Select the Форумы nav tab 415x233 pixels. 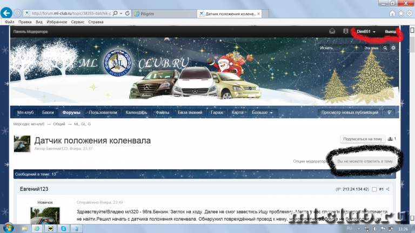click(x=71, y=113)
